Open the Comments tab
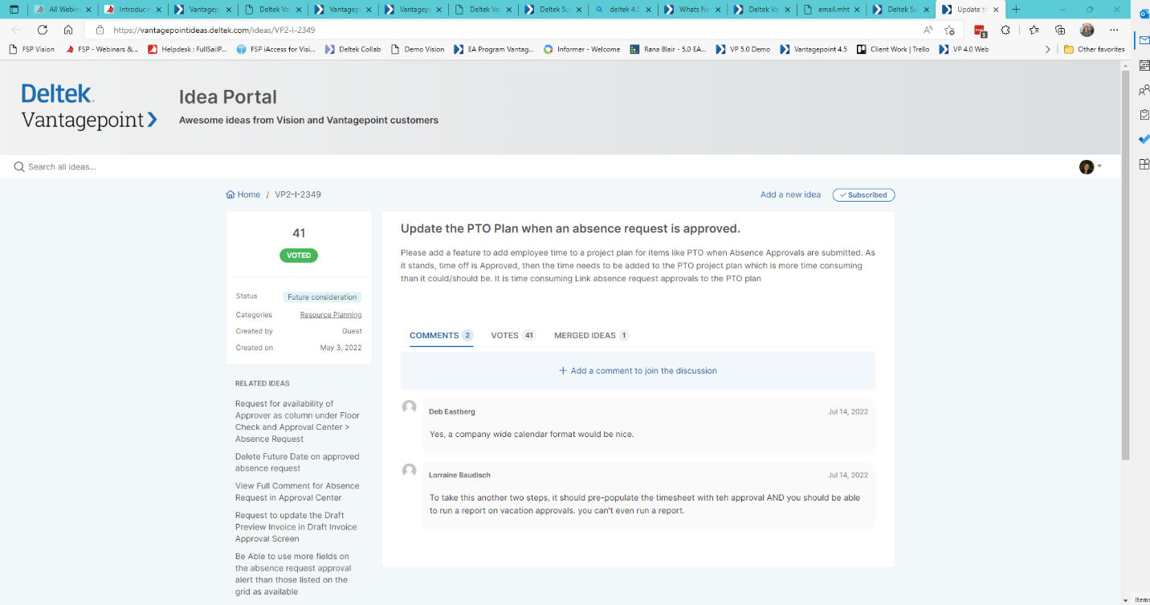The height and width of the screenshot is (605, 1150). coord(441,335)
